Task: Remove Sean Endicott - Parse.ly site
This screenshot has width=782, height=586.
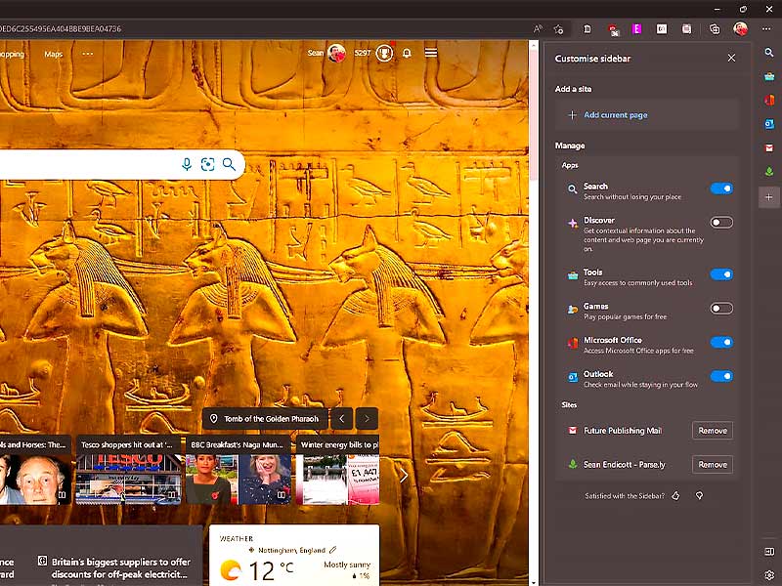Action: (713, 465)
